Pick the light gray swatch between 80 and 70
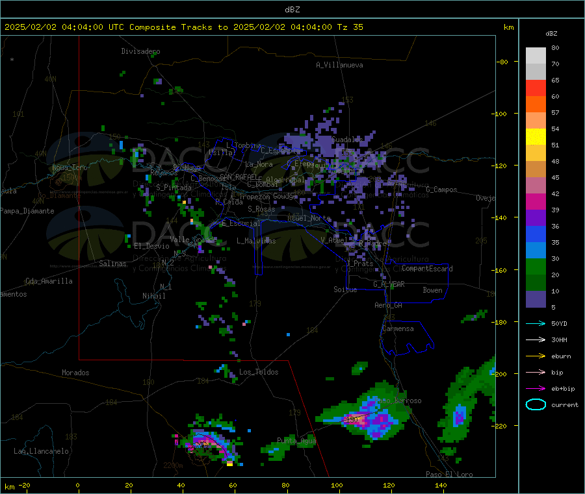Viewport: 585px width, 494px height. coord(536,56)
